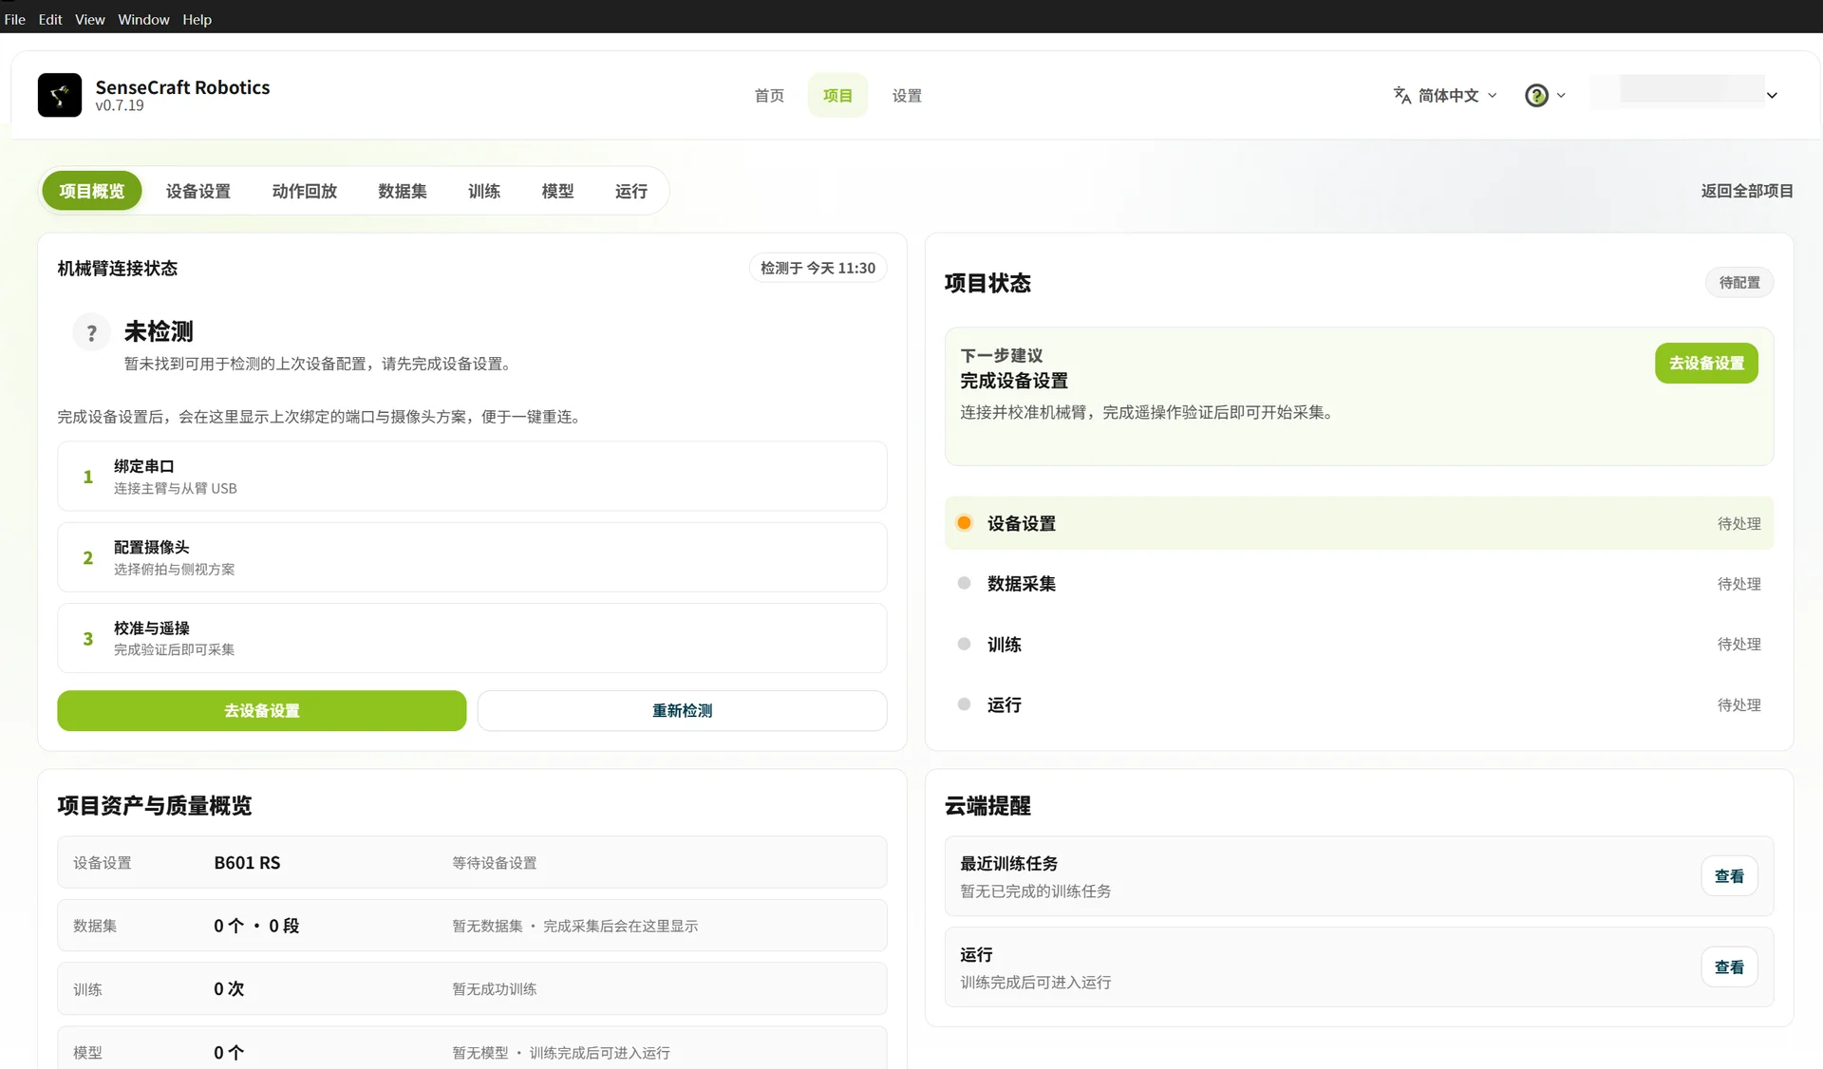Click the 设备设置 status row

pyautogui.click(x=1359, y=523)
